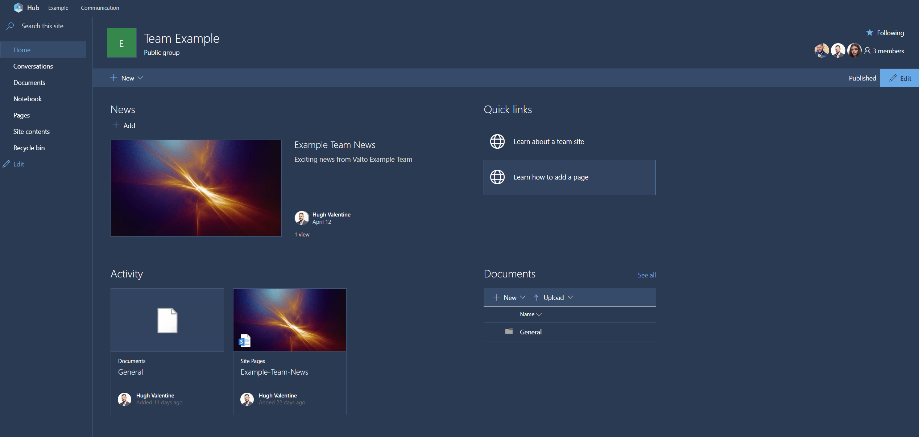This screenshot has height=437, width=919.
Task: Click the green E site logo
Action: tap(121, 43)
